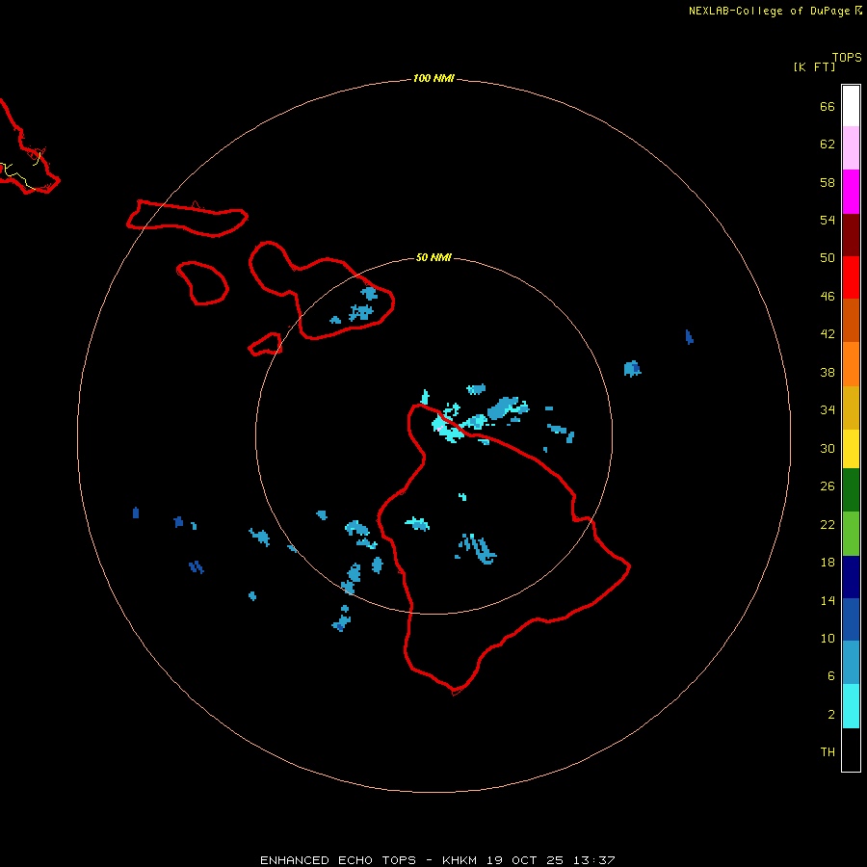Viewport: 867px width, 867px height.
Task: Click the legend value '34'
Action: (828, 410)
